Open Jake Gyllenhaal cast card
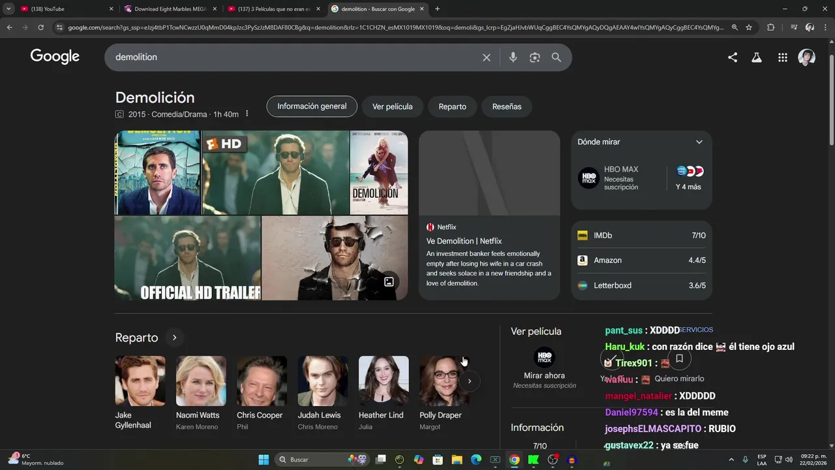The image size is (835, 470). coord(140,394)
